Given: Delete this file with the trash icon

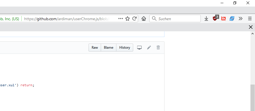Looking at the screenshot, I should click(158, 48).
